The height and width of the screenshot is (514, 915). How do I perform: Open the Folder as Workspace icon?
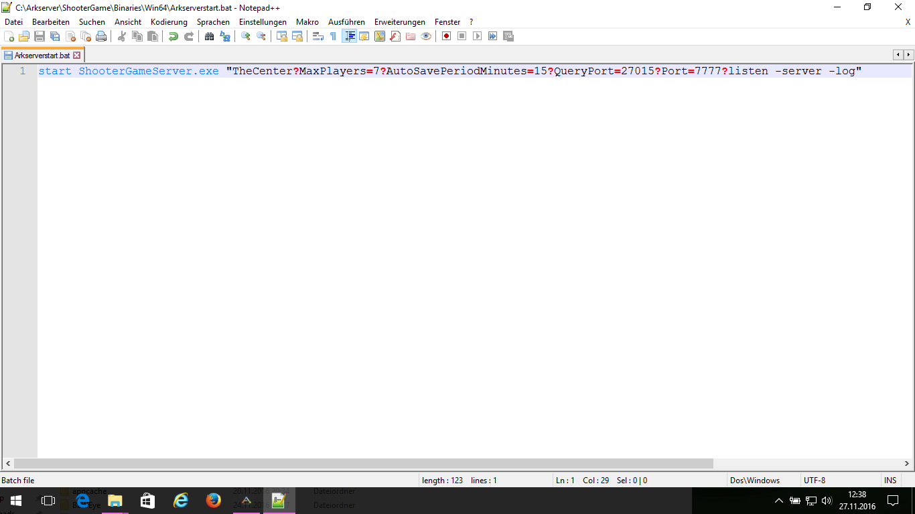(411, 36)
